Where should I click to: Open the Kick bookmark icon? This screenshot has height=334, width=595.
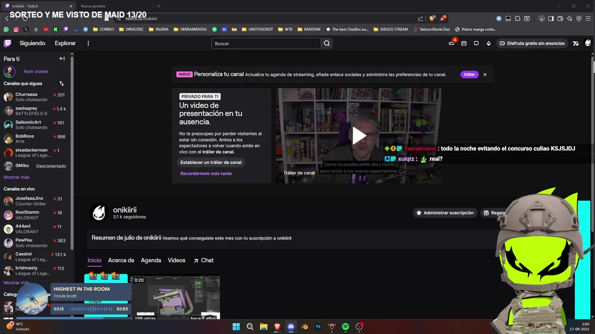56,29
